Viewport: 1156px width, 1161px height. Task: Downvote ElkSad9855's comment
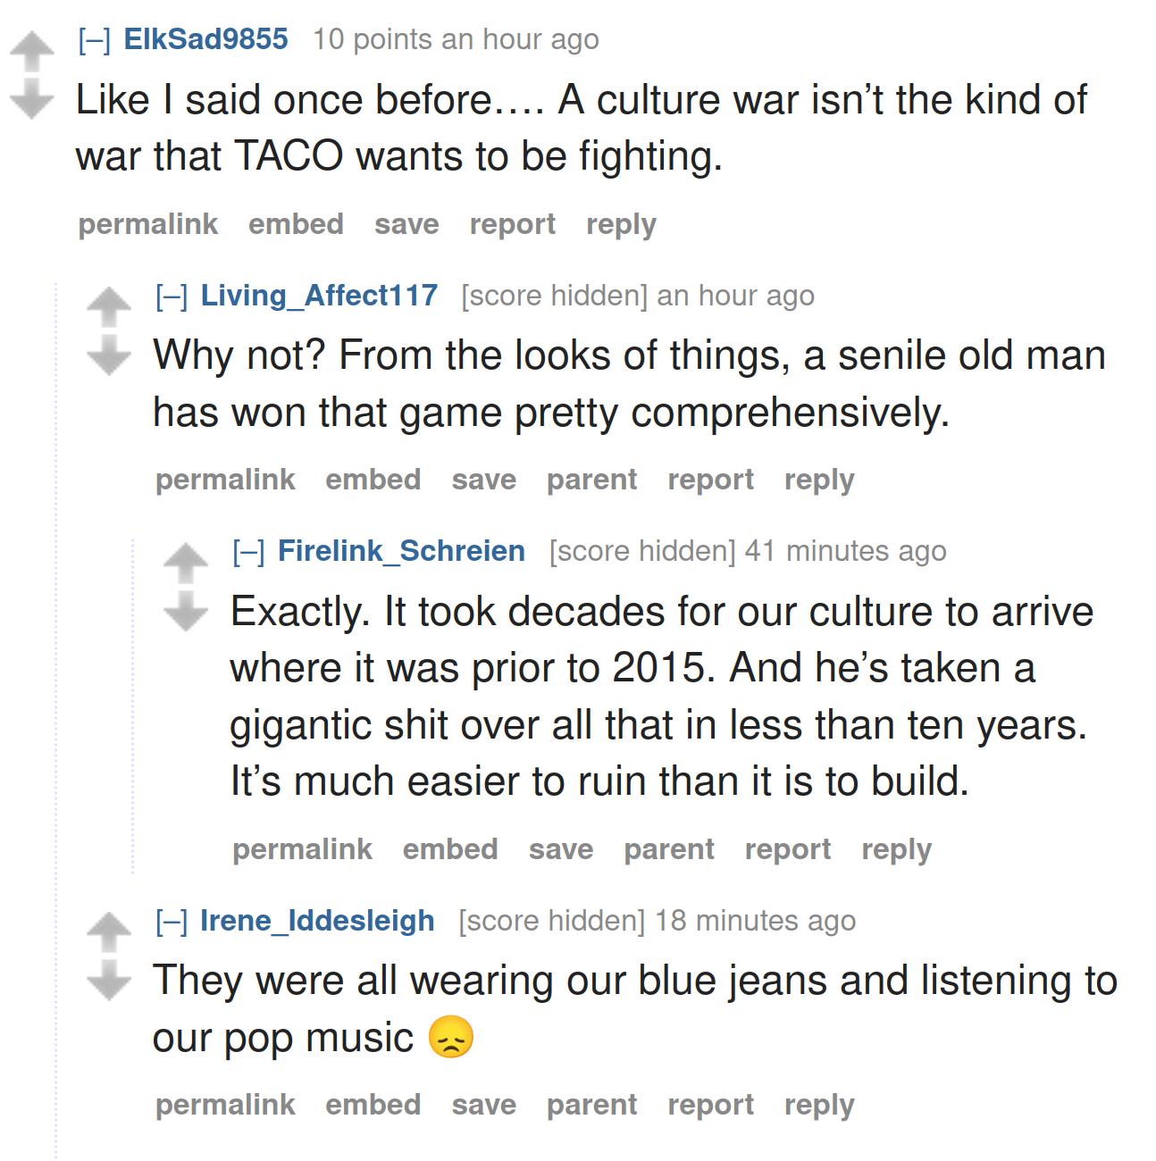(x=32, y=98)
